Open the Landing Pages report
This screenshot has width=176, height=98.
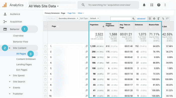pos(24,64)
